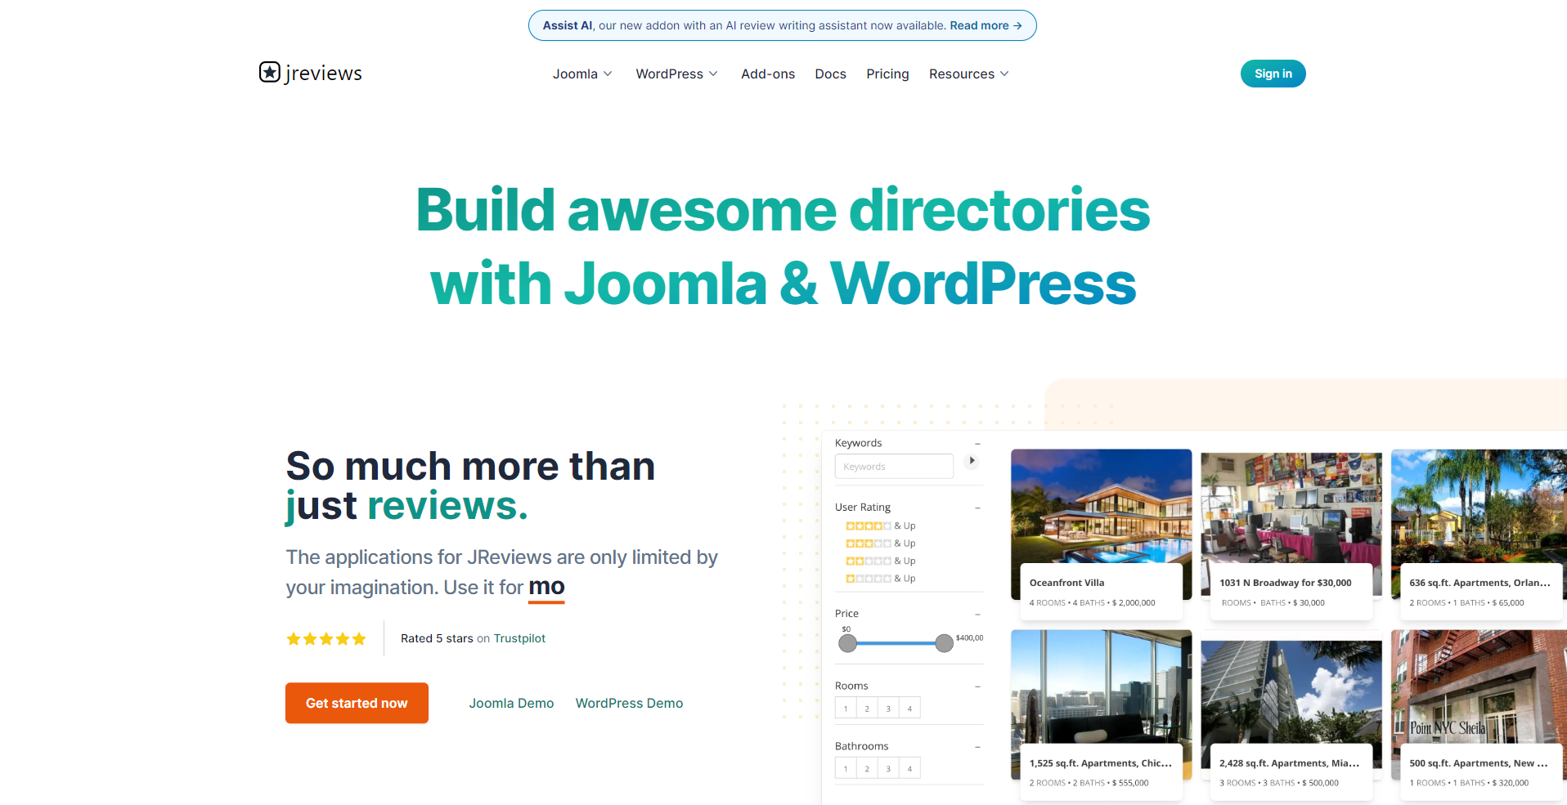Image resolution: width=1567 pixels, height=805 pixels.
Task: Select 4 in the Rooms filter
Action: pos(909,708)
